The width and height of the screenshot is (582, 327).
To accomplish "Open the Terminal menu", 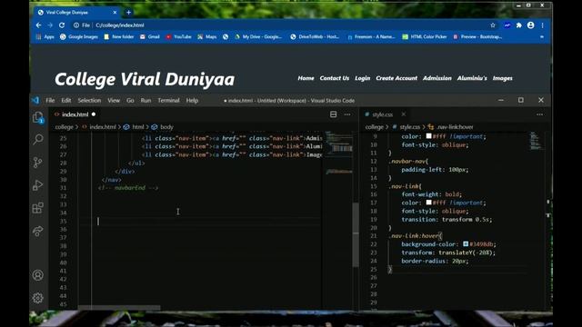I will [168, 101].
